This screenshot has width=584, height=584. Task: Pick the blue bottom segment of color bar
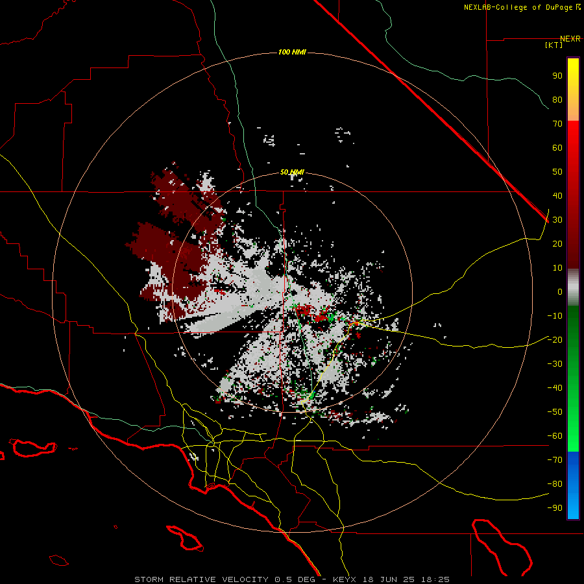tap(573, 485)
